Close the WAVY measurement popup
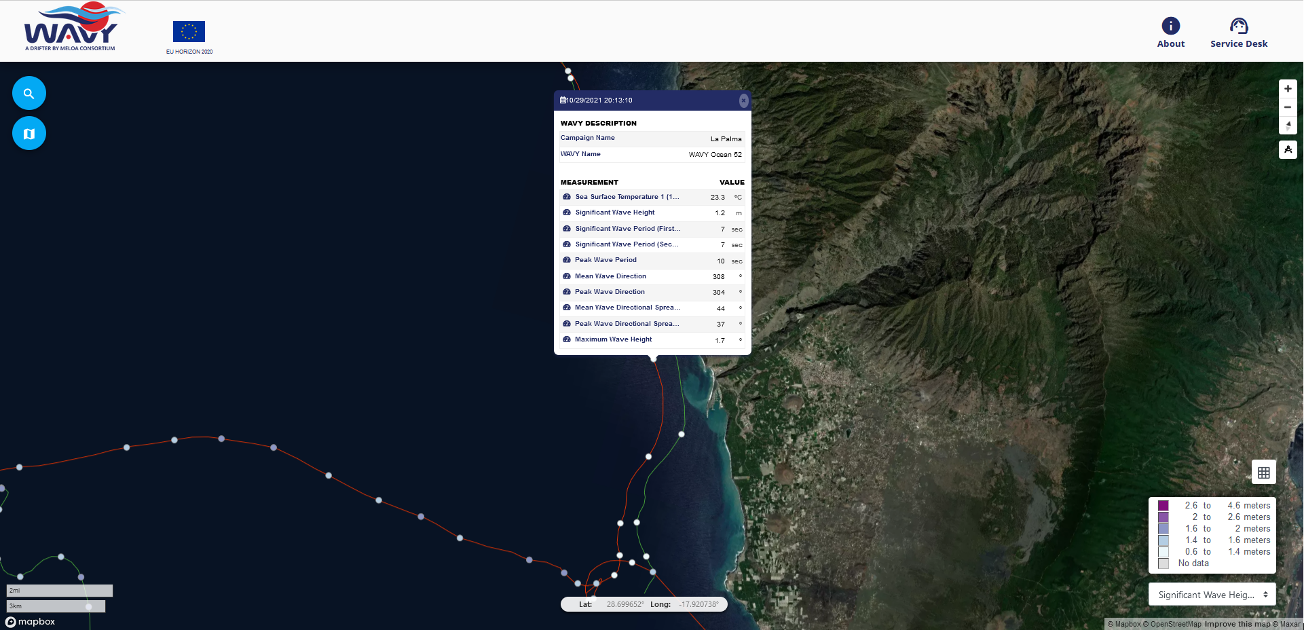The image size is (1304, 630). click(743, 100)
